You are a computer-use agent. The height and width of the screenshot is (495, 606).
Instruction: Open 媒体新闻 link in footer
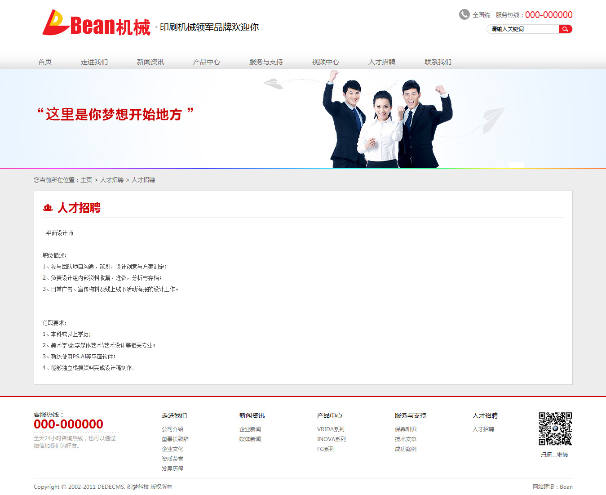tap(250, 439)
